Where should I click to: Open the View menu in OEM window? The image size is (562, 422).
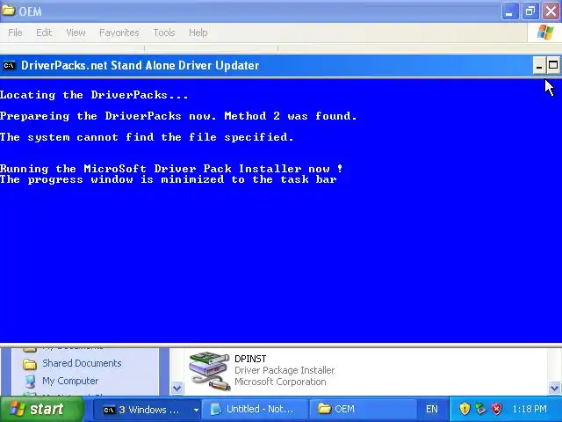pos(76,33)
